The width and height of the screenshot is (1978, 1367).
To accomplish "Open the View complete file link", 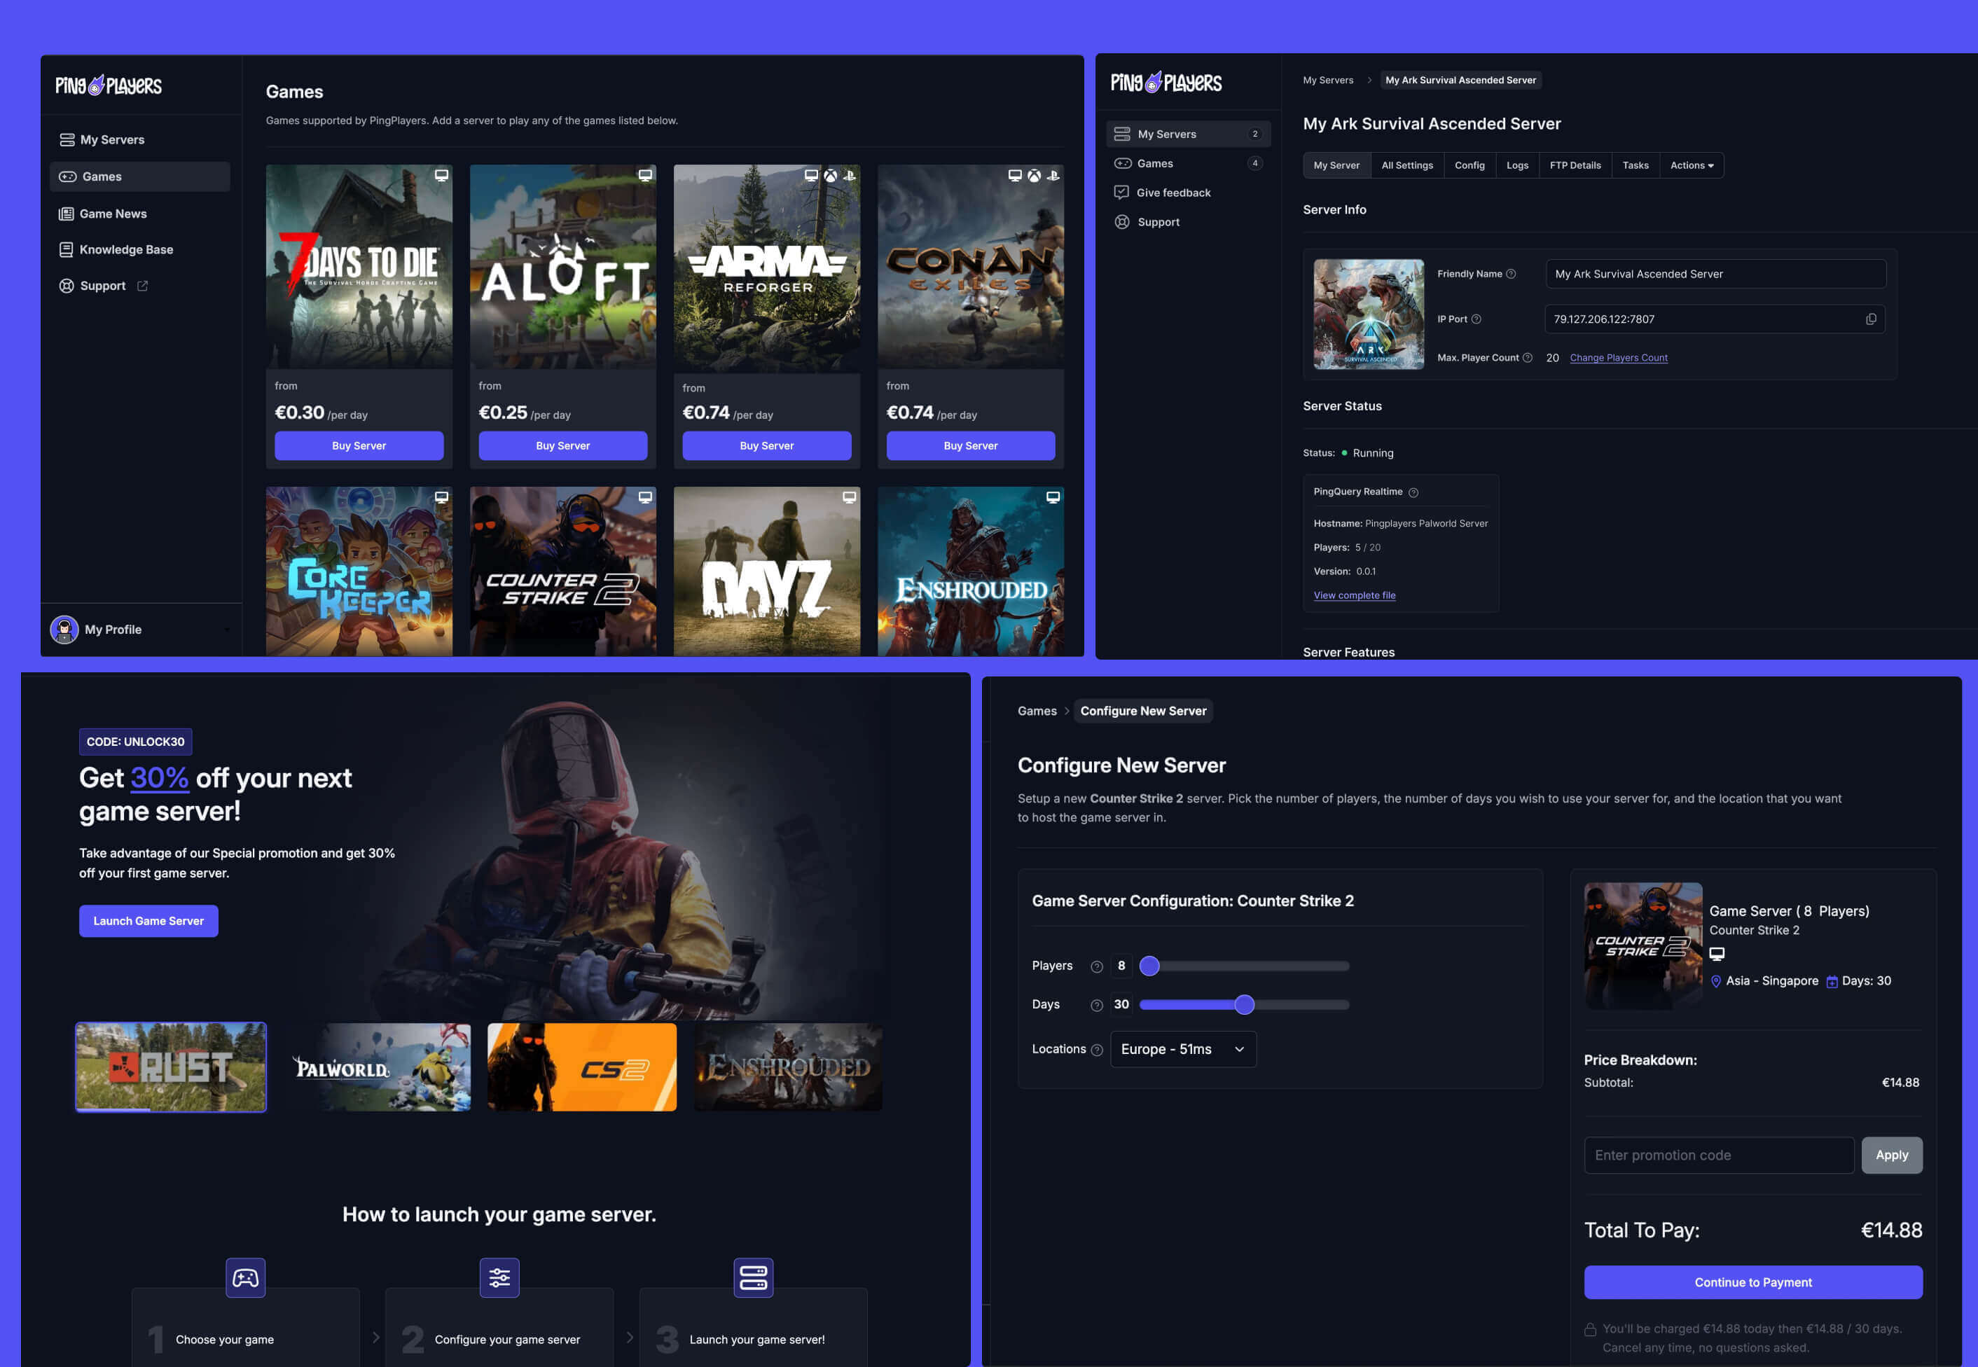I will pos(1355,595).
